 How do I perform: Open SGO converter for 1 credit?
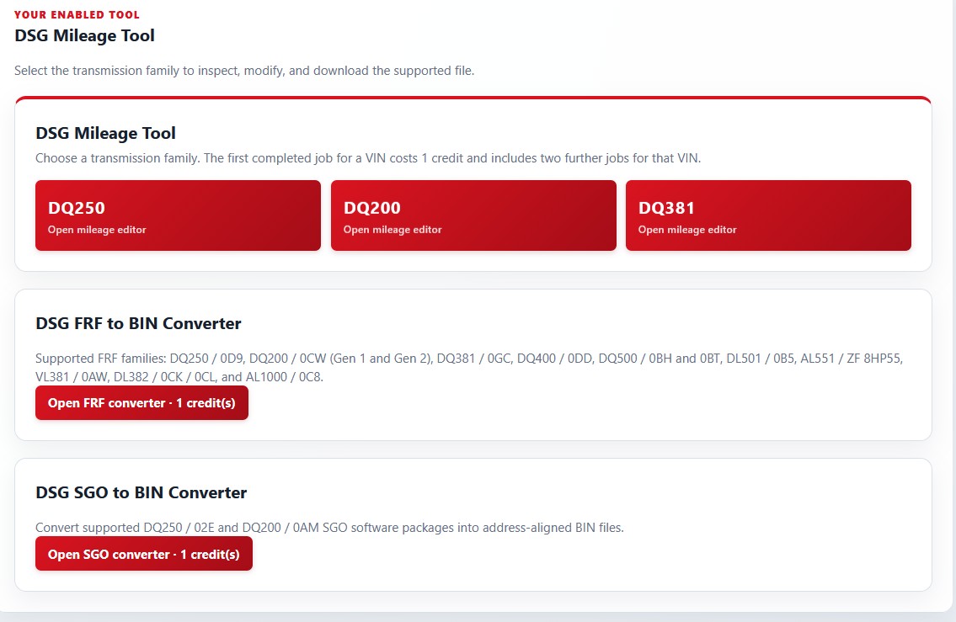tap(144, 554)
